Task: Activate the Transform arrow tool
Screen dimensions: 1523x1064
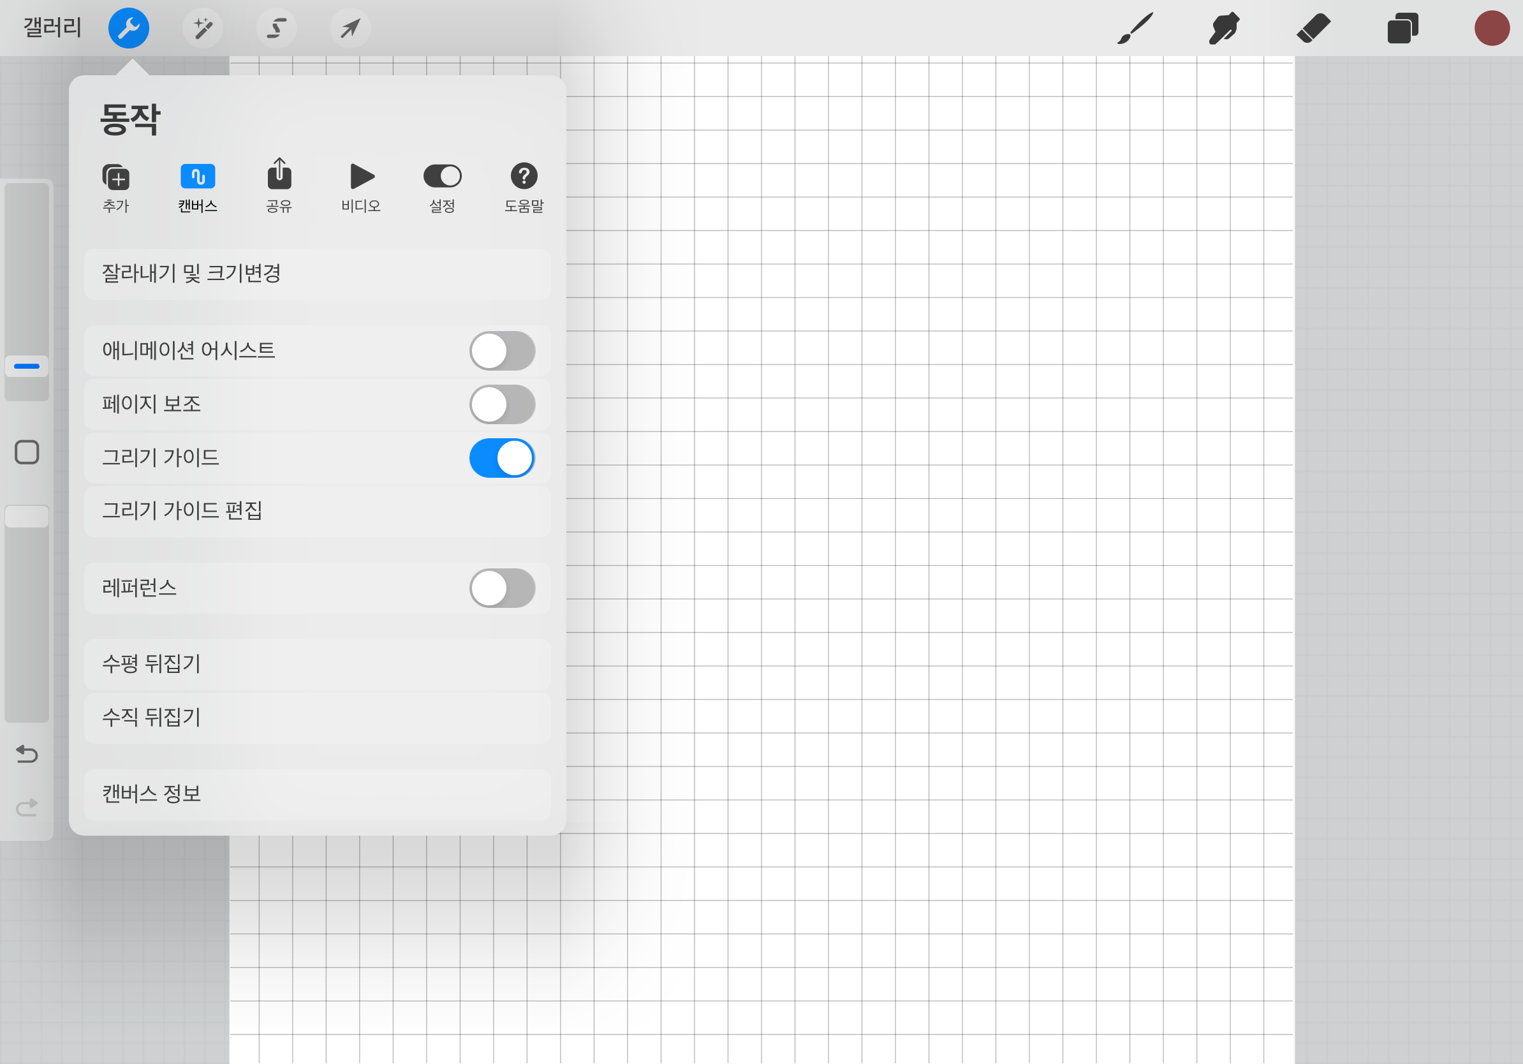Action: point(350,28)
